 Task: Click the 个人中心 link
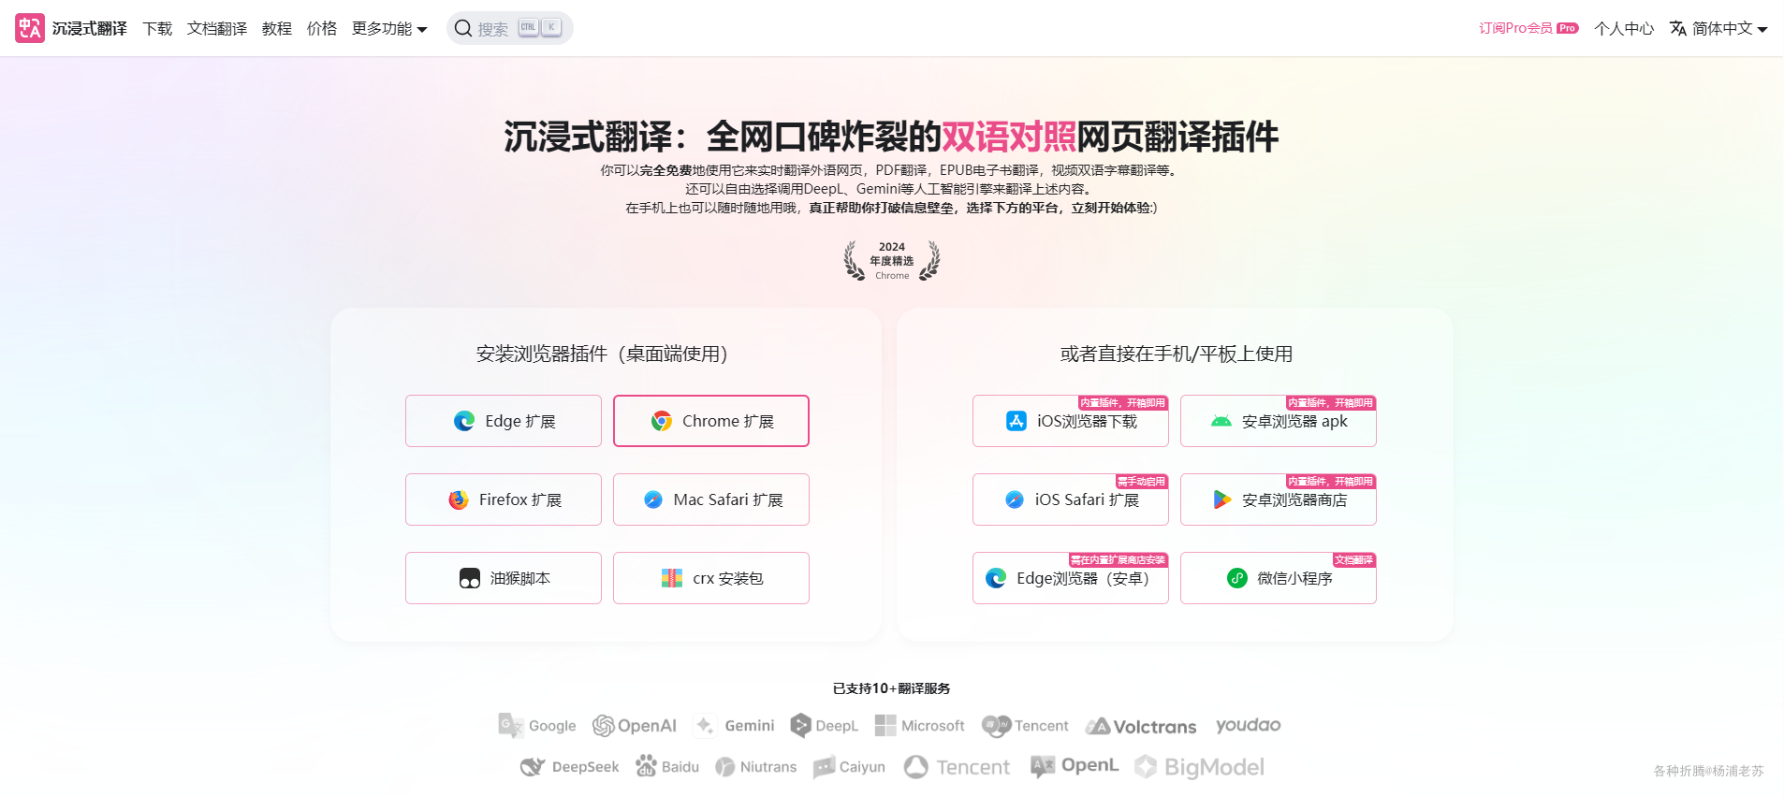click(1624, 28)
